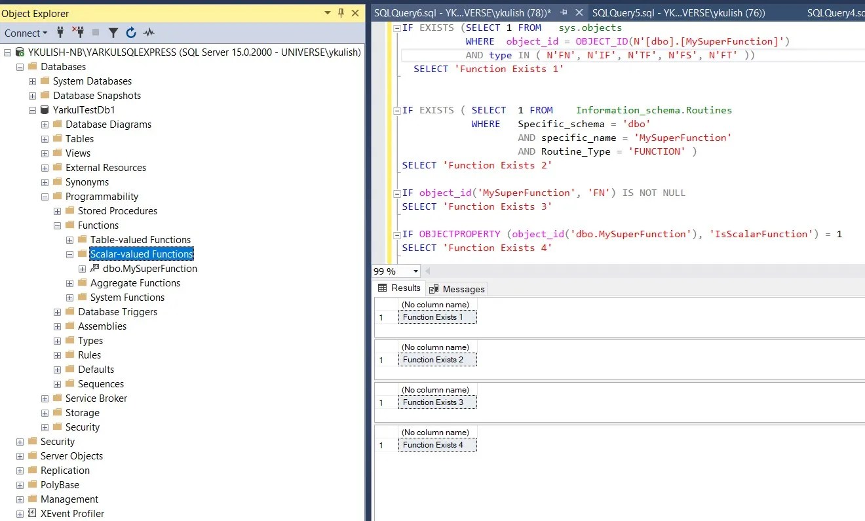
Task: Pin the SQLQuery6.sql tab
Action: click(564, 12)
